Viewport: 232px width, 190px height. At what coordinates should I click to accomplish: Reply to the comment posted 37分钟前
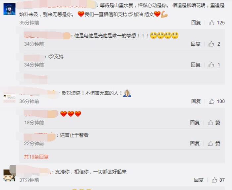pos(199,180)
